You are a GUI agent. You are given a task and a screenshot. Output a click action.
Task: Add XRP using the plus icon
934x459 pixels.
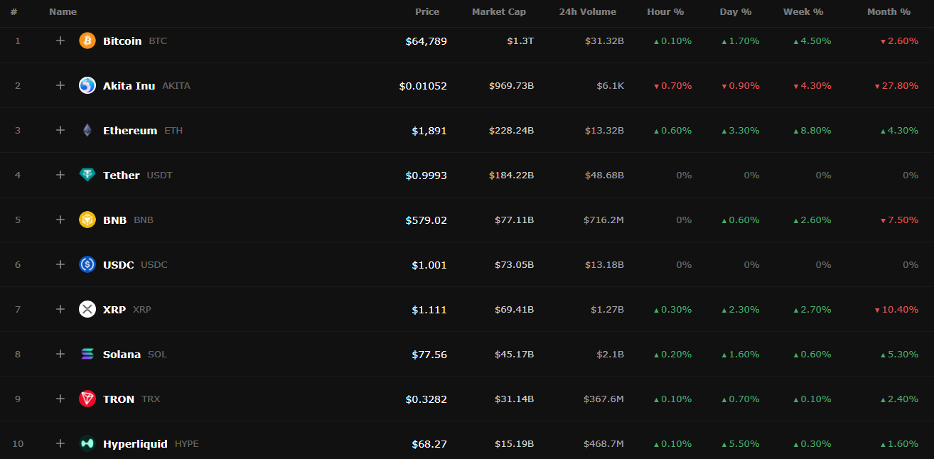60,309
